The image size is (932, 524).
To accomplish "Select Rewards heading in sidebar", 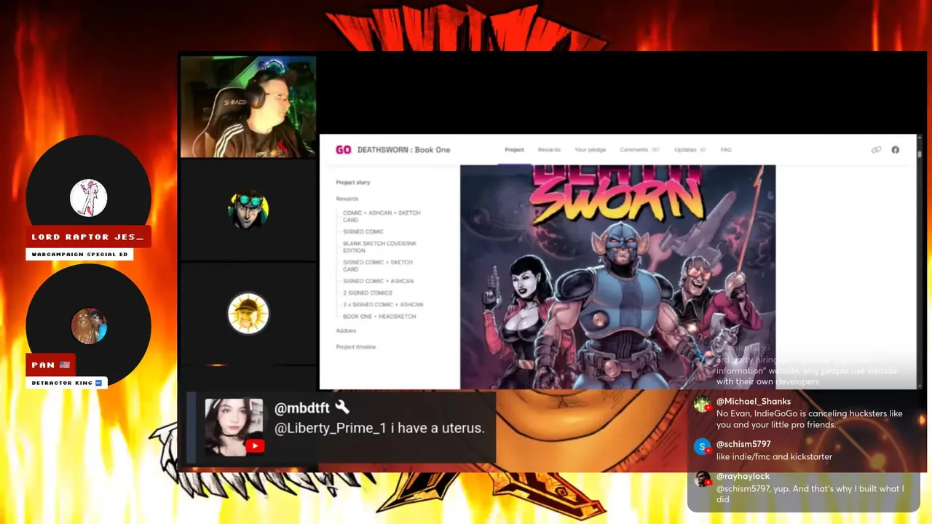I will click(347, 199).
